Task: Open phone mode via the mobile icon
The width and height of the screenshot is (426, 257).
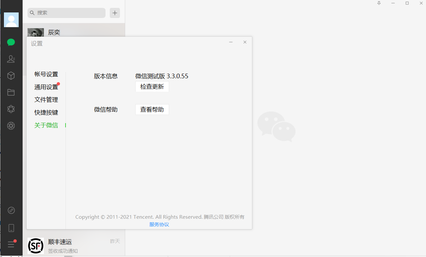Action: (11, 228)
